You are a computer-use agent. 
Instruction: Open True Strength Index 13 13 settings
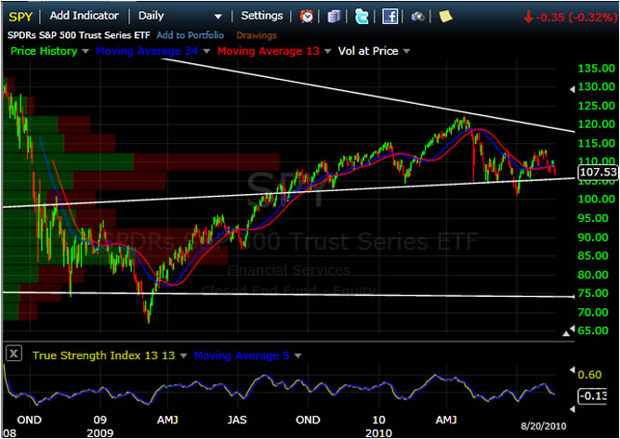(x=184, y=355)
